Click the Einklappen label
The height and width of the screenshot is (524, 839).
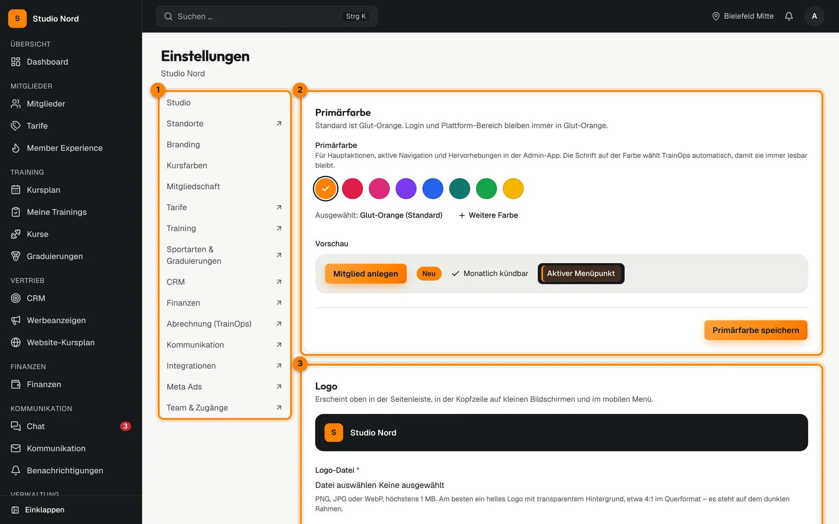tap(45, 510)
